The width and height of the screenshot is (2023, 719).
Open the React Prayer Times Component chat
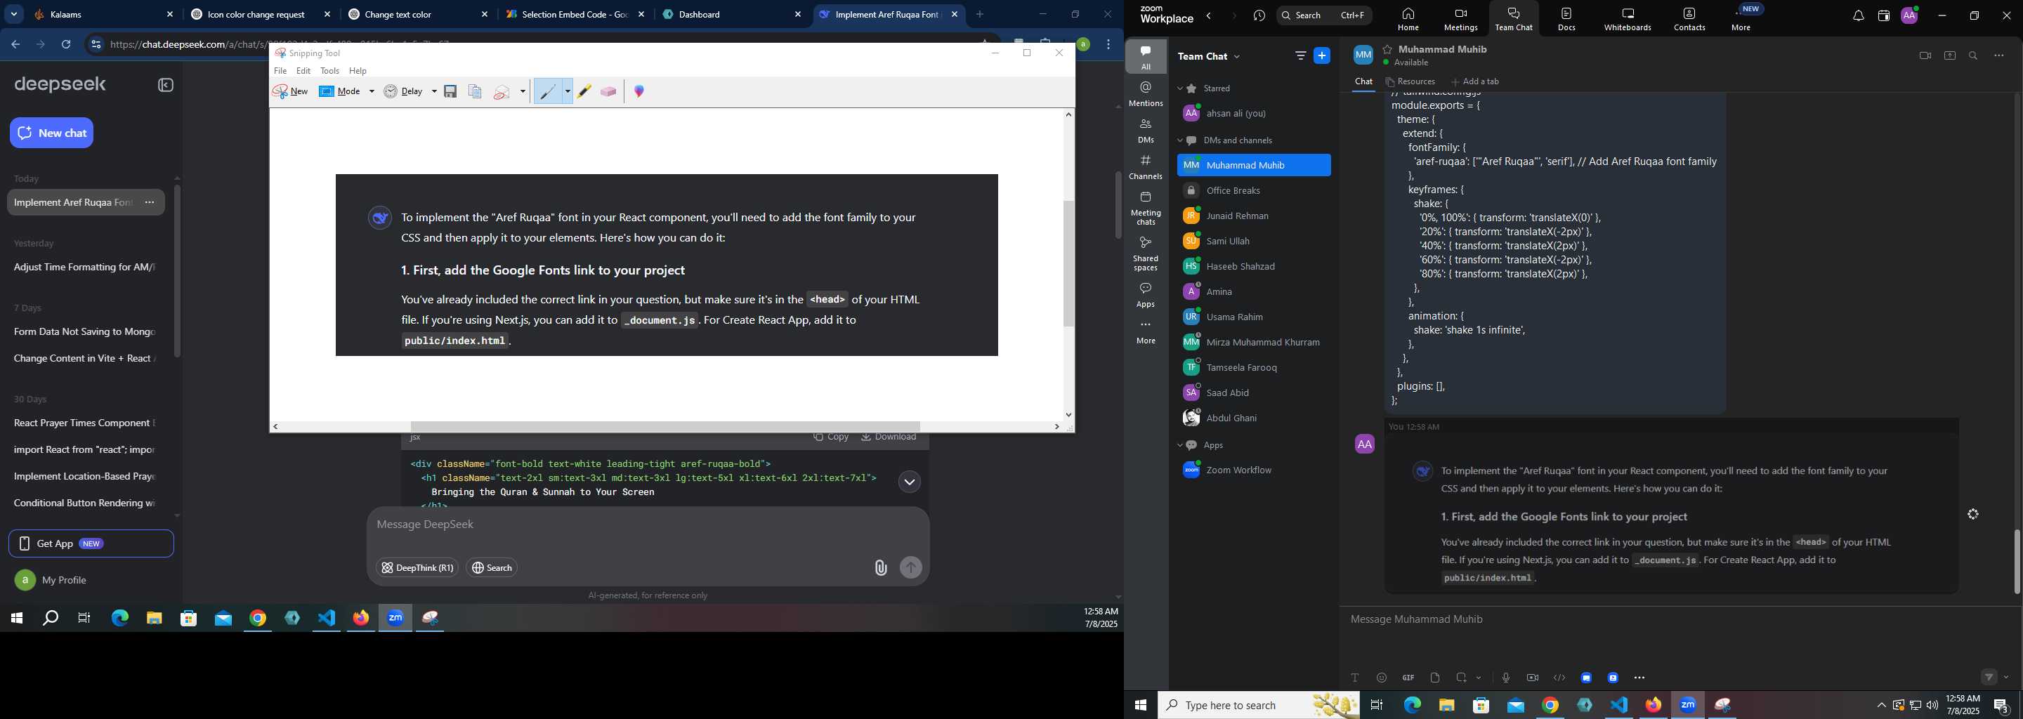click(85, 423)
